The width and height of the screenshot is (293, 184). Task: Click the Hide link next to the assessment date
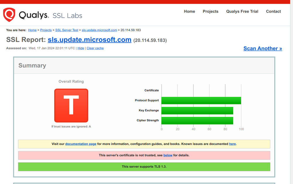tap(81, 48)
